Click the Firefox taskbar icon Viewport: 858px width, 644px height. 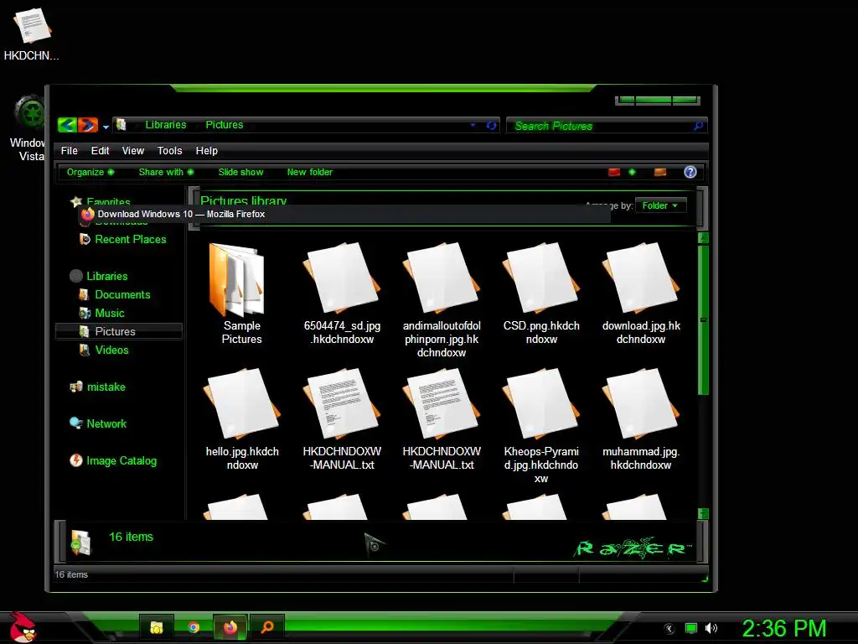(x=230, y=627)
